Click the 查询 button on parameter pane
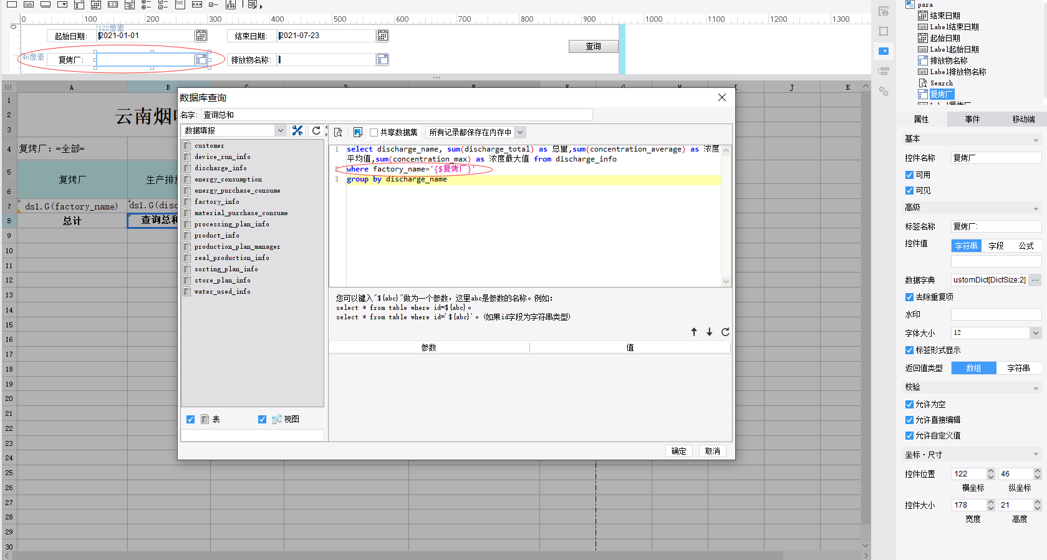This screenshot has height=560, width=1047. 593,46
